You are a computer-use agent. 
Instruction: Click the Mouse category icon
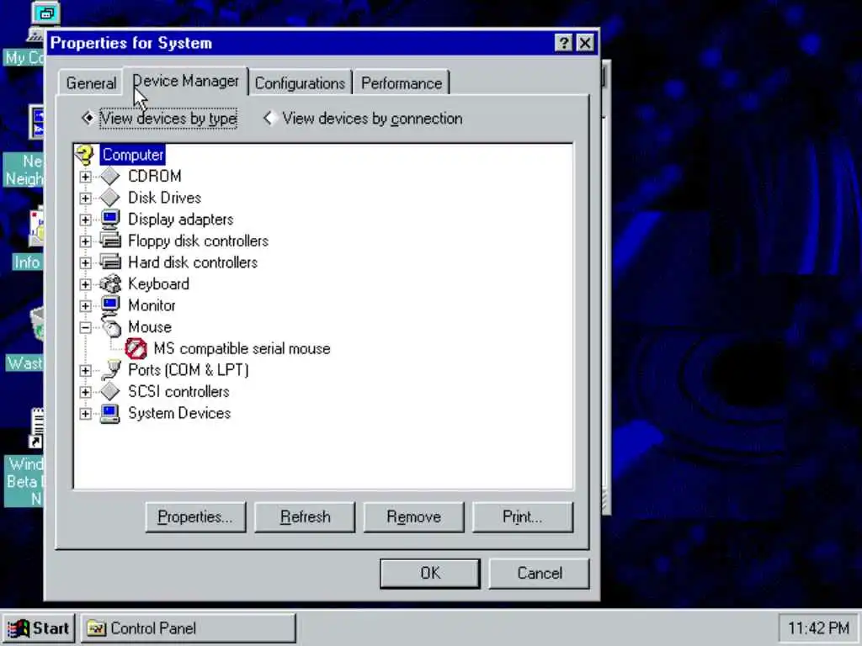click(x=111, y=326)
